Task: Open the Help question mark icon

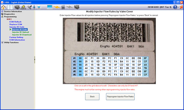Action: [175, 7]
